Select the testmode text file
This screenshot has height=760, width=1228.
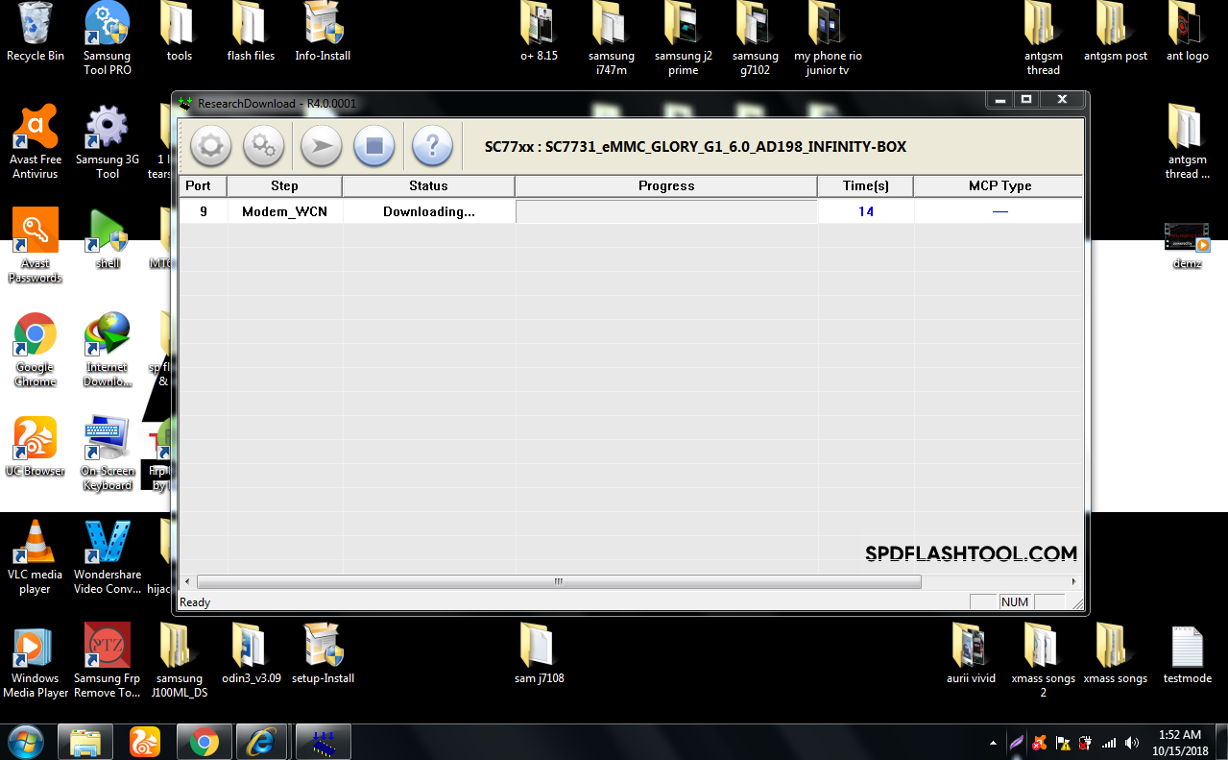pyautogui.click(x=1188, y=654)
